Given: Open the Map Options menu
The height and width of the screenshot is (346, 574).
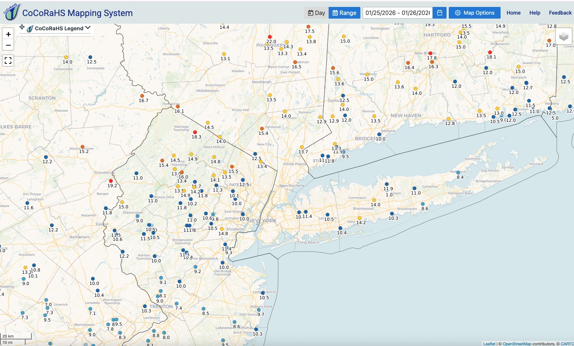Looking at the screenshot, I should [x=474, y=13].
